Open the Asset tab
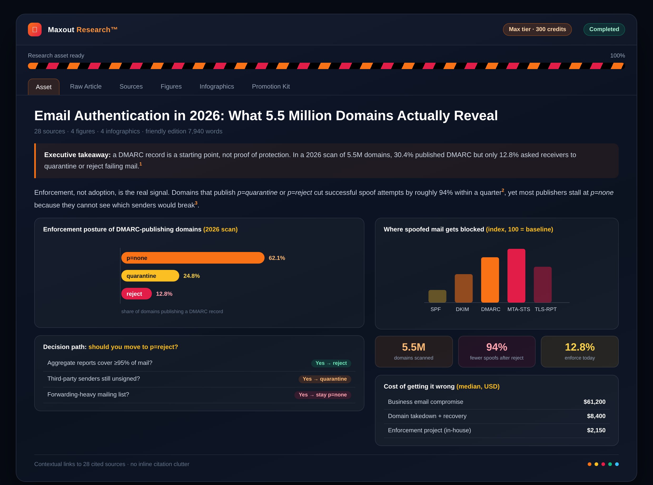 [x=44, y=87]
